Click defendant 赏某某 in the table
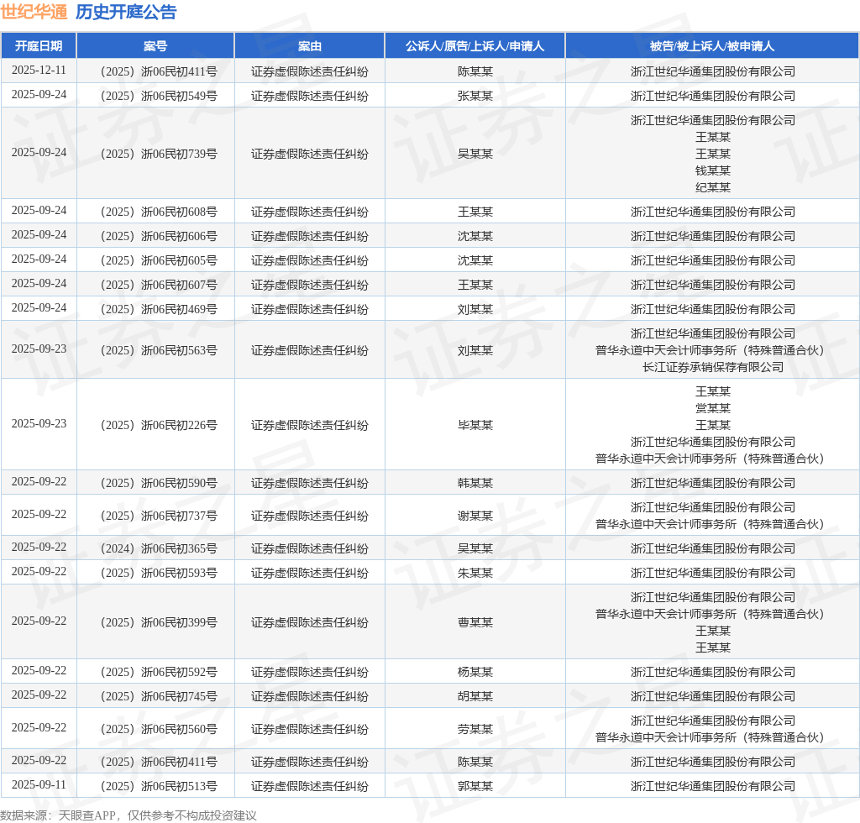Screen dimensions: 860x823 point(712,408)
